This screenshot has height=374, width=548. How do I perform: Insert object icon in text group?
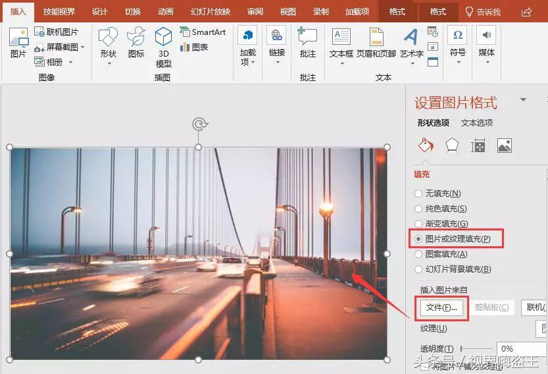click(433, 62)
